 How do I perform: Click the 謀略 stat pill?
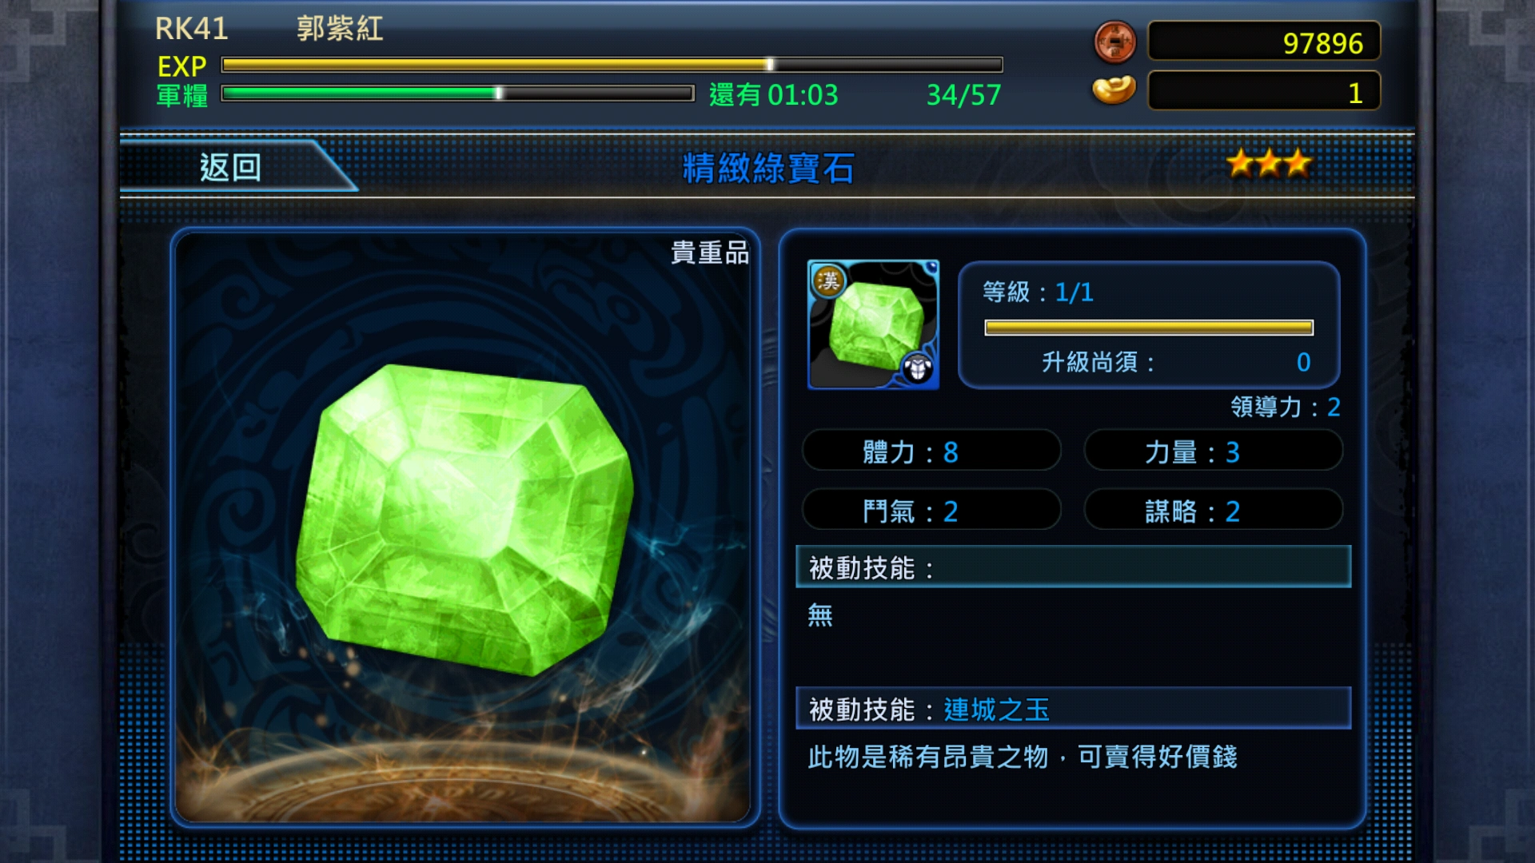coord(1213,511)
